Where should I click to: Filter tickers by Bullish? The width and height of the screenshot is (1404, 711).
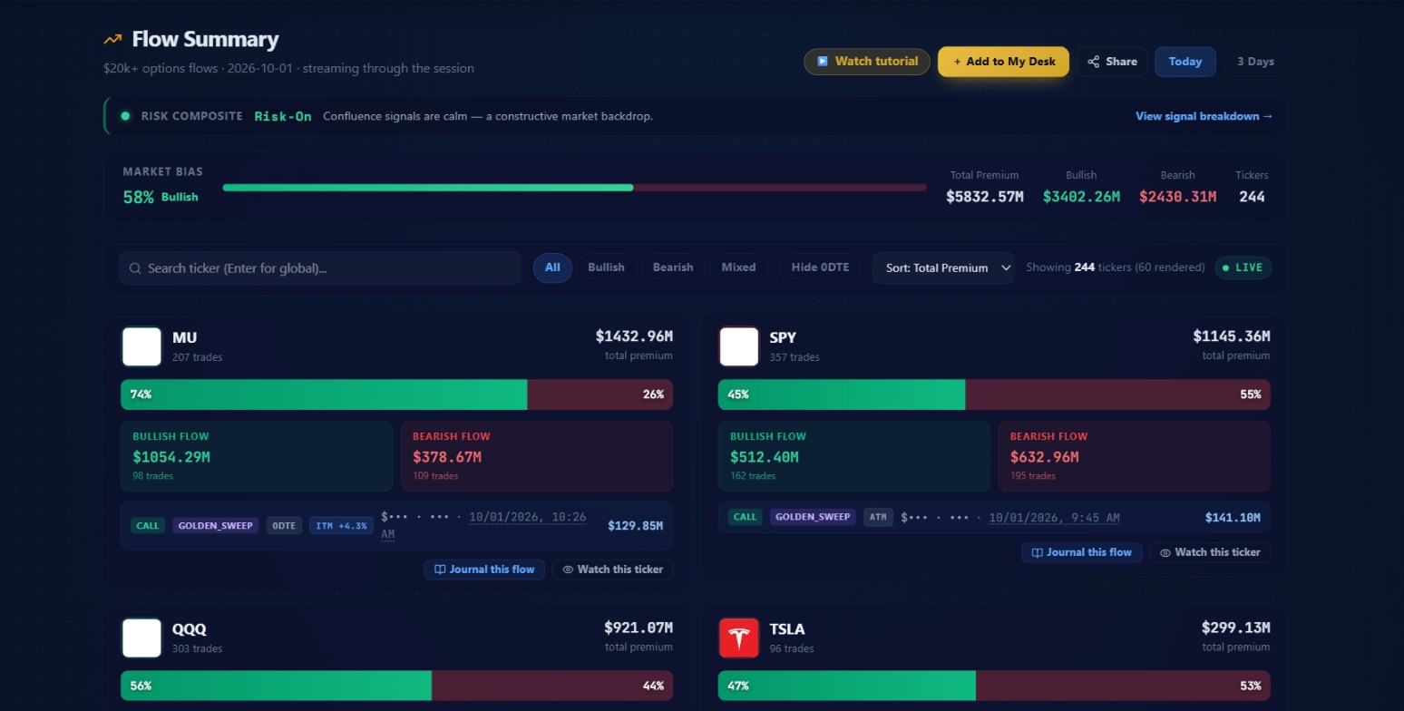606,268
